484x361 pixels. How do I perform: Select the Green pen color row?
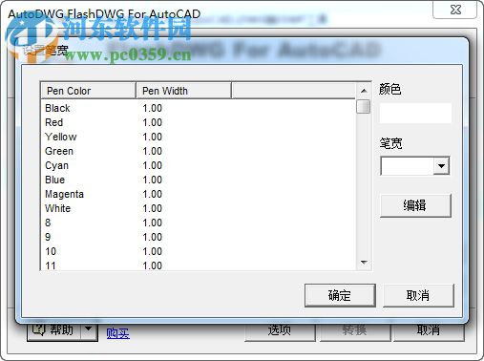198,151
